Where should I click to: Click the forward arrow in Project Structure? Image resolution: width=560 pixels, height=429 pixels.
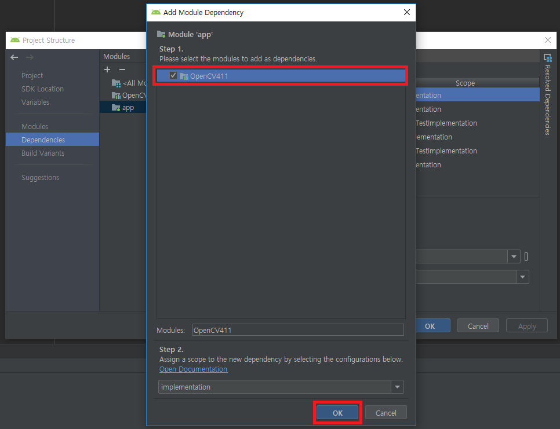coord(30,57)
